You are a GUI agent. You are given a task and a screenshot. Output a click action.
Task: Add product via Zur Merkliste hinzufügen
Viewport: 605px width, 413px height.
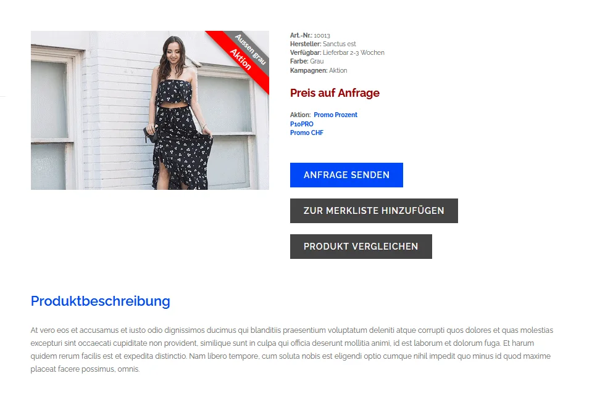(x=374, y=211)
